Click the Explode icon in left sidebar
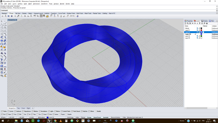This screenshot has width=218, height=123. coord(5,47)
